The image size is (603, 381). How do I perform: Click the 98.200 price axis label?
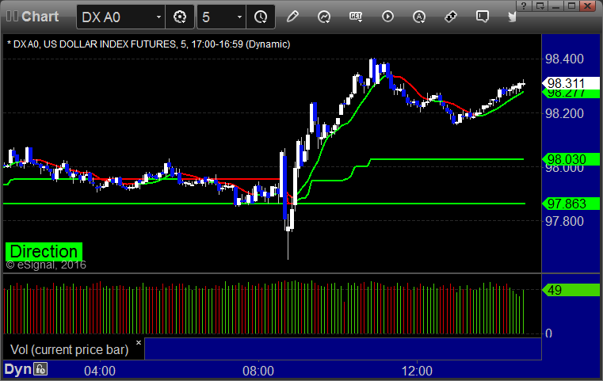coord(564,113)
